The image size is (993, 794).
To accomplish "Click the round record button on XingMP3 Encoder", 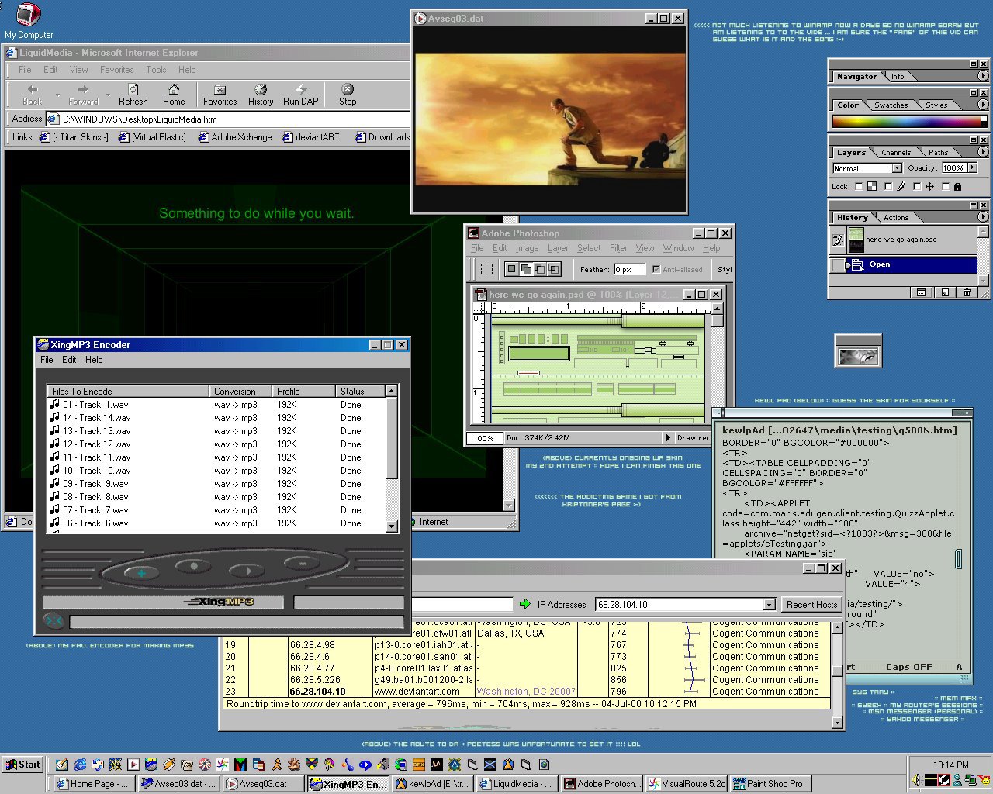I will pyautogui.click(x=194, y=566).
